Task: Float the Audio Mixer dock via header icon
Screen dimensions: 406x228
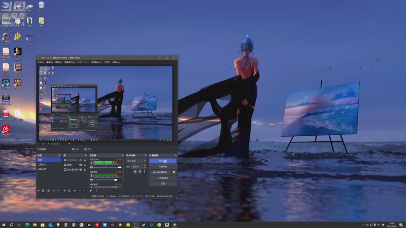Action: [122, 156]
